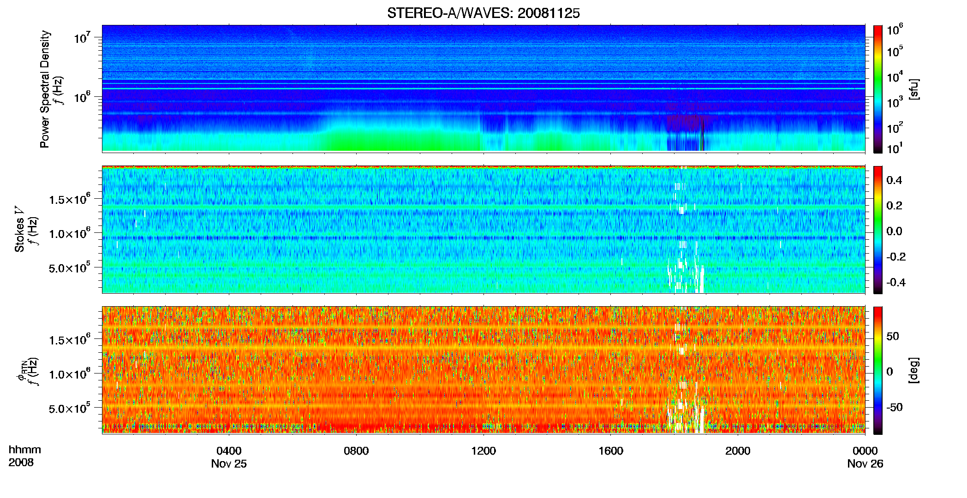Screen dimensions: 967x498
Task: Click the '2008' year label
Action: coord(21,462)
